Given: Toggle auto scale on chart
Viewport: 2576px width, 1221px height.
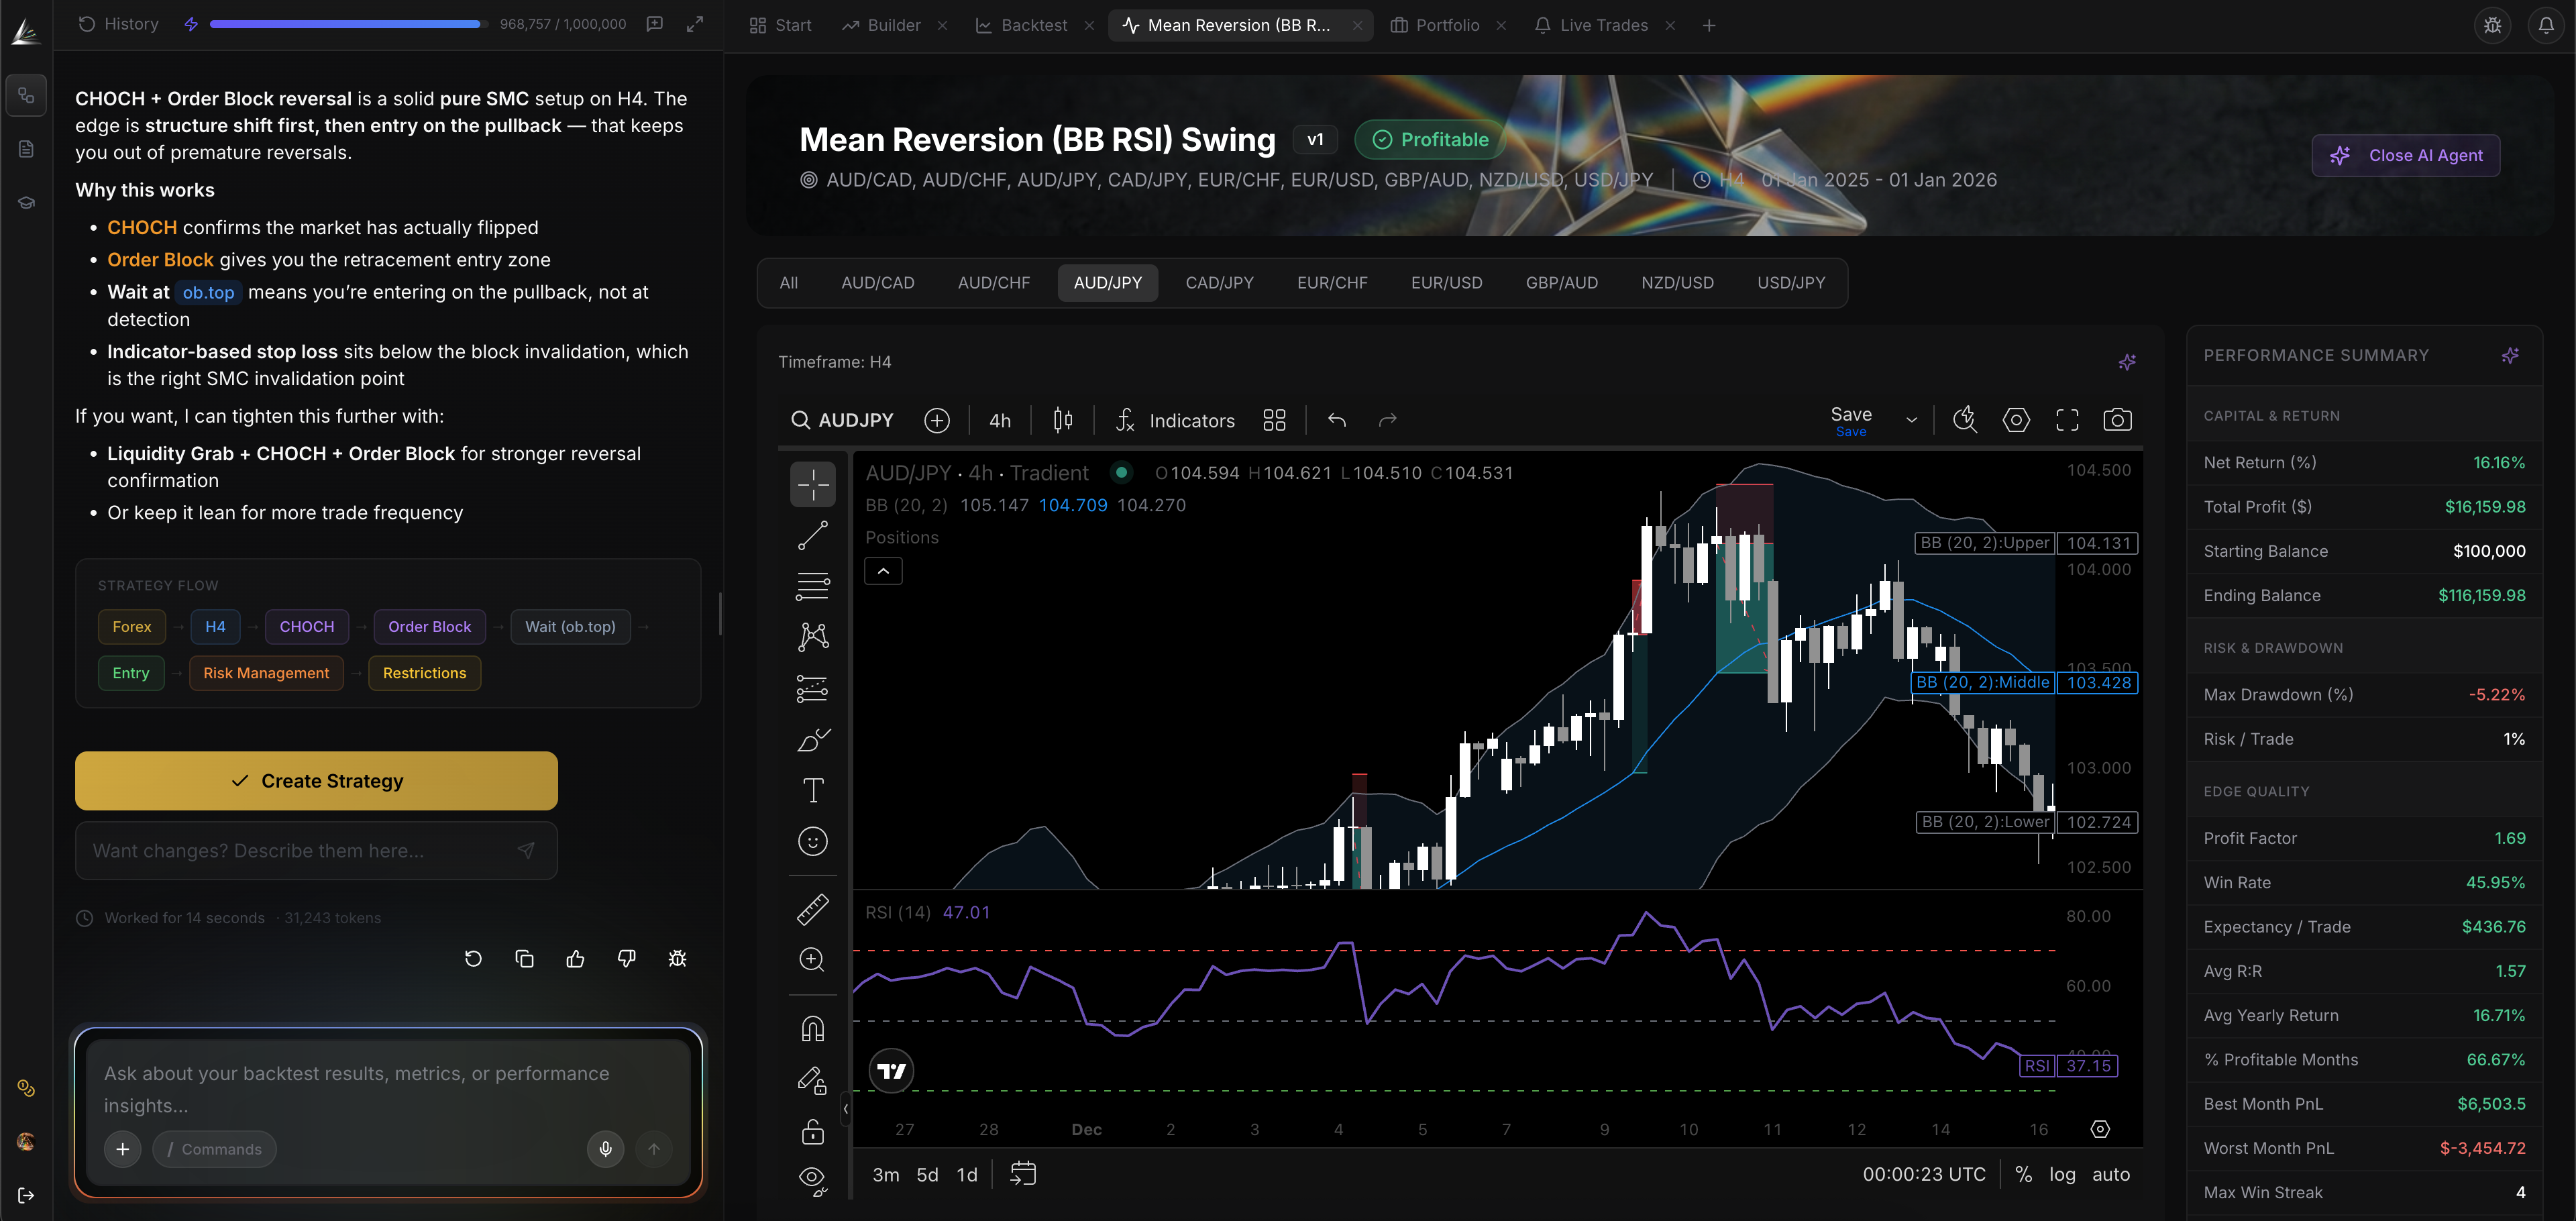Looking at the screenshot, I should (2110, 1175).
